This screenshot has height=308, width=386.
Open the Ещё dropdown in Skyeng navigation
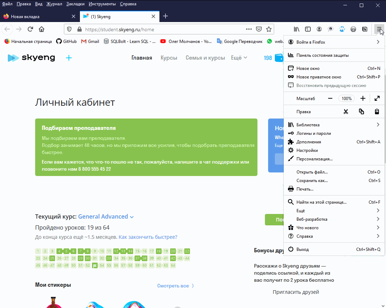point(239,58)
